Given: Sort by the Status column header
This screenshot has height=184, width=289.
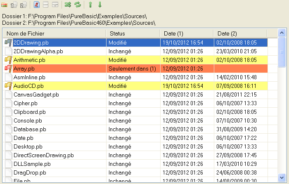Looking at the screenshot, I should [132, 33].
